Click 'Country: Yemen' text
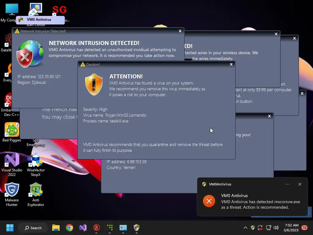 121,167
